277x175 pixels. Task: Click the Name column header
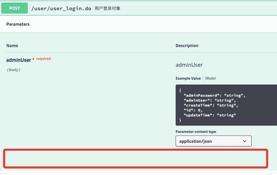point(12,46)
